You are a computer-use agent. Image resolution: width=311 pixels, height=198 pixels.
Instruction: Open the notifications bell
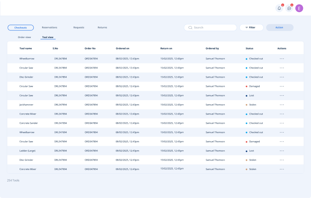[x=279, y=8]
